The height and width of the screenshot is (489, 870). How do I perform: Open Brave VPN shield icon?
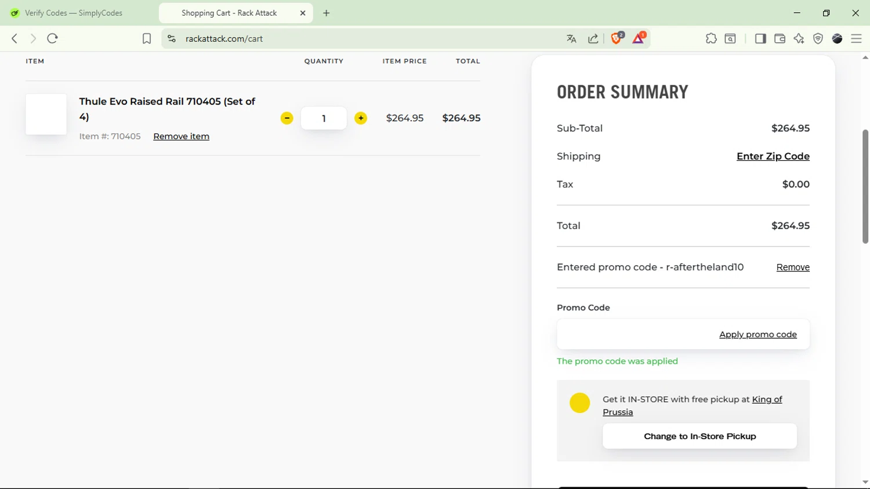pos(818,38)
